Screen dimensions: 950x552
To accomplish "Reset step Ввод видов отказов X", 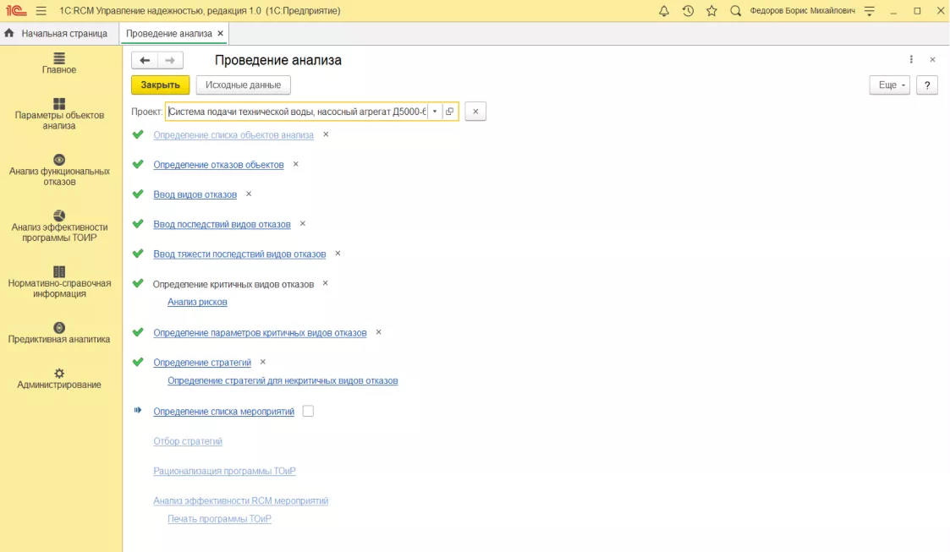I will [249, 194].
